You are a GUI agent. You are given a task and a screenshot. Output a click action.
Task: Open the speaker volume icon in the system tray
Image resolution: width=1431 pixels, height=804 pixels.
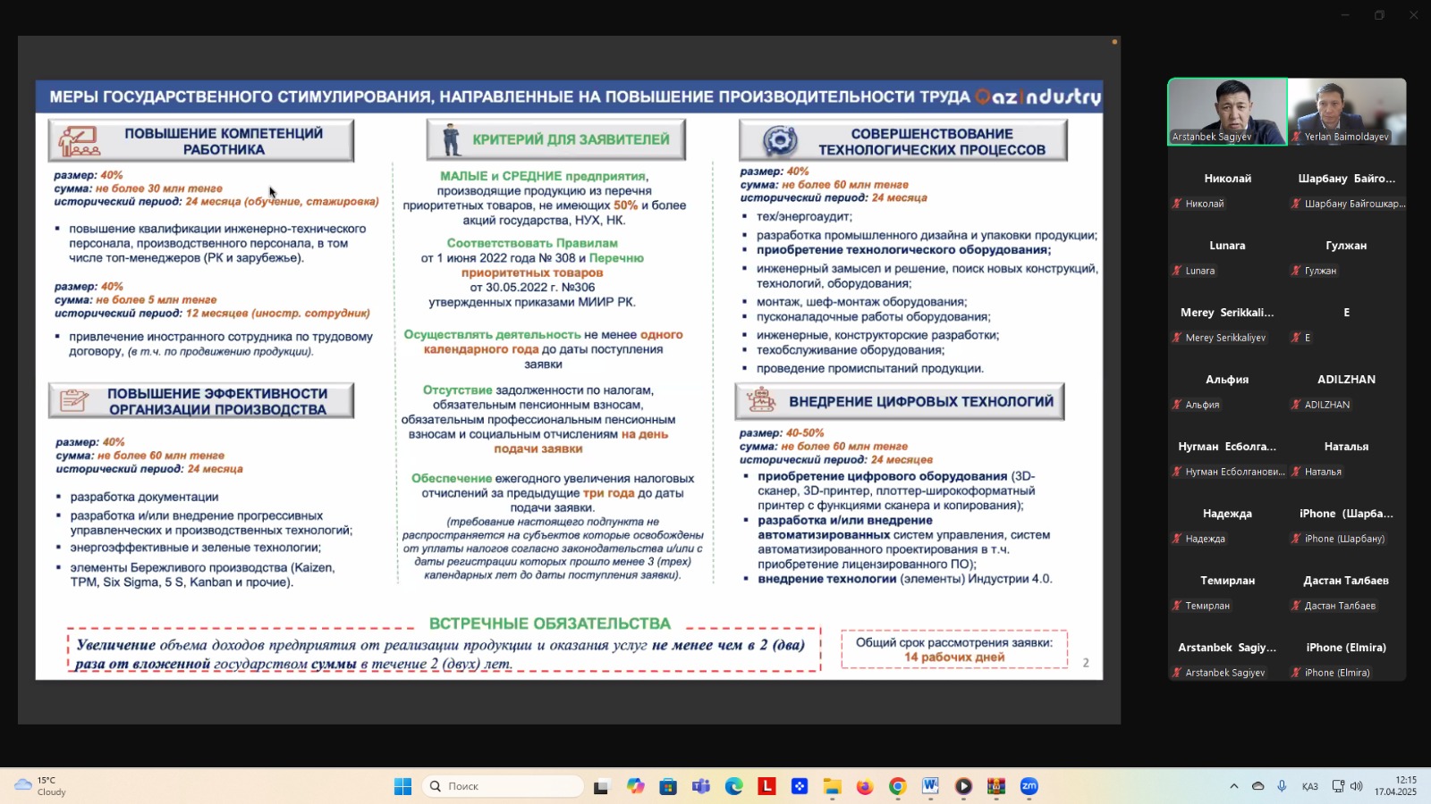pyautogui.click(x=1357, y=786)
